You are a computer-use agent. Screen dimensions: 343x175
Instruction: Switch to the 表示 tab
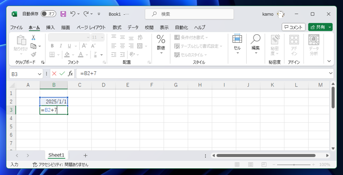tap(164, 28)
